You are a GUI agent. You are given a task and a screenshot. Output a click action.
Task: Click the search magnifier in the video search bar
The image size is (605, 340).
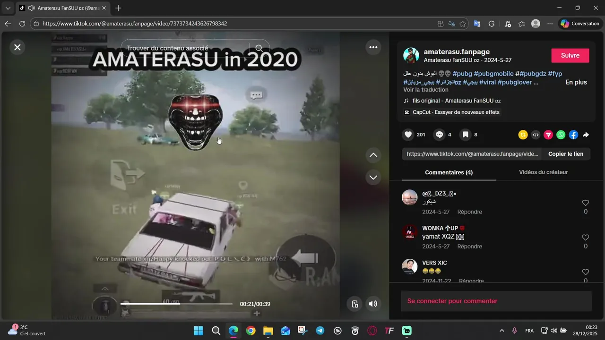click(259, 48)
